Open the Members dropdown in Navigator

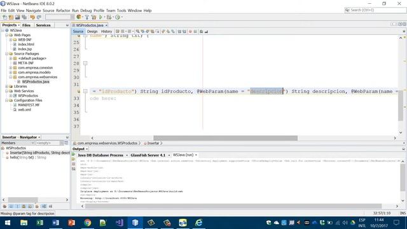tap(18, 143)
